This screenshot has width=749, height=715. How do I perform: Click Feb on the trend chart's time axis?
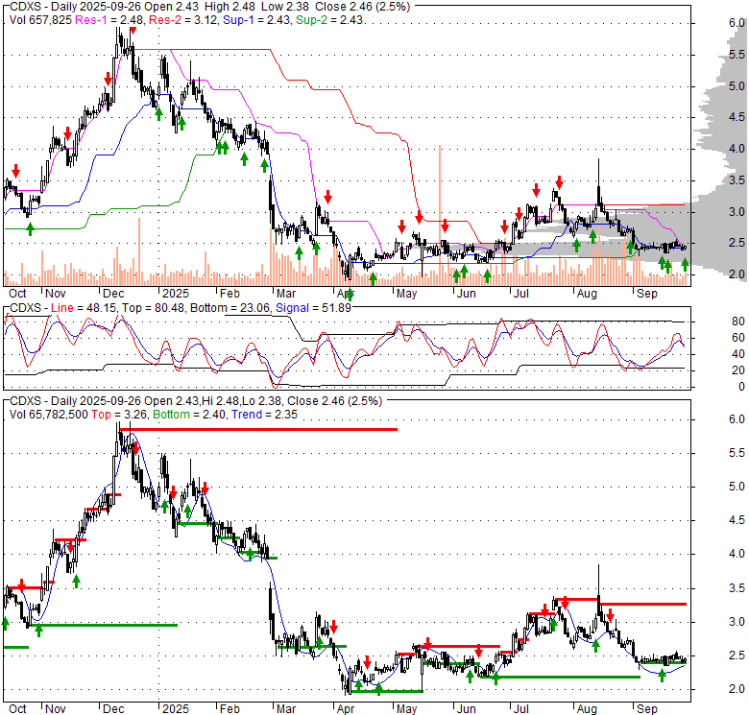coord(230,709)
